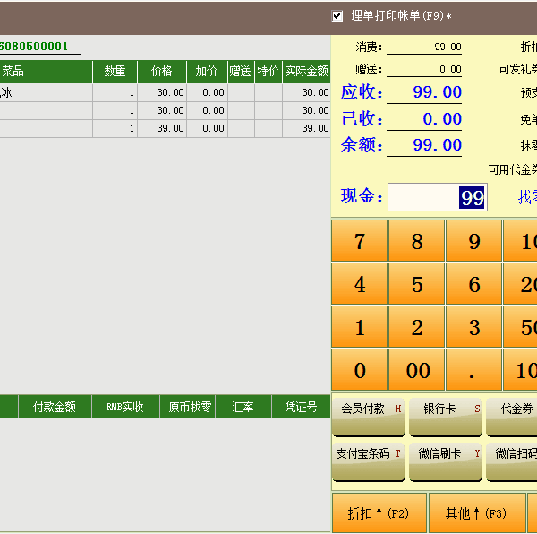Choose 微信扫码 payment method
537x534 pixels.
click(x=512, y=461)
